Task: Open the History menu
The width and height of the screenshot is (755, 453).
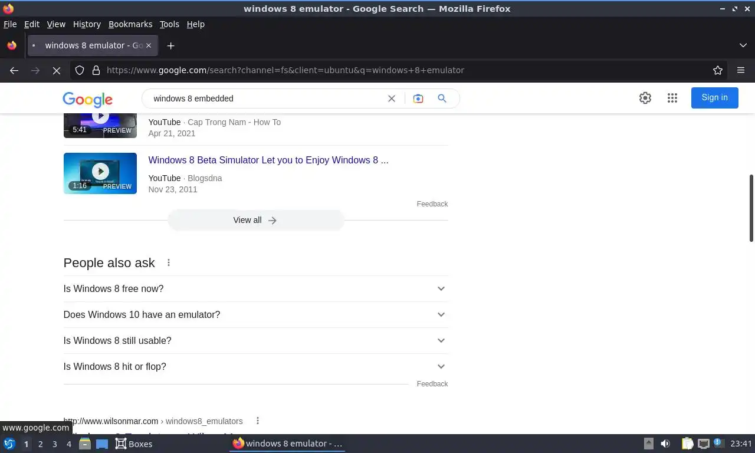Action: click(x=87, y=24)
